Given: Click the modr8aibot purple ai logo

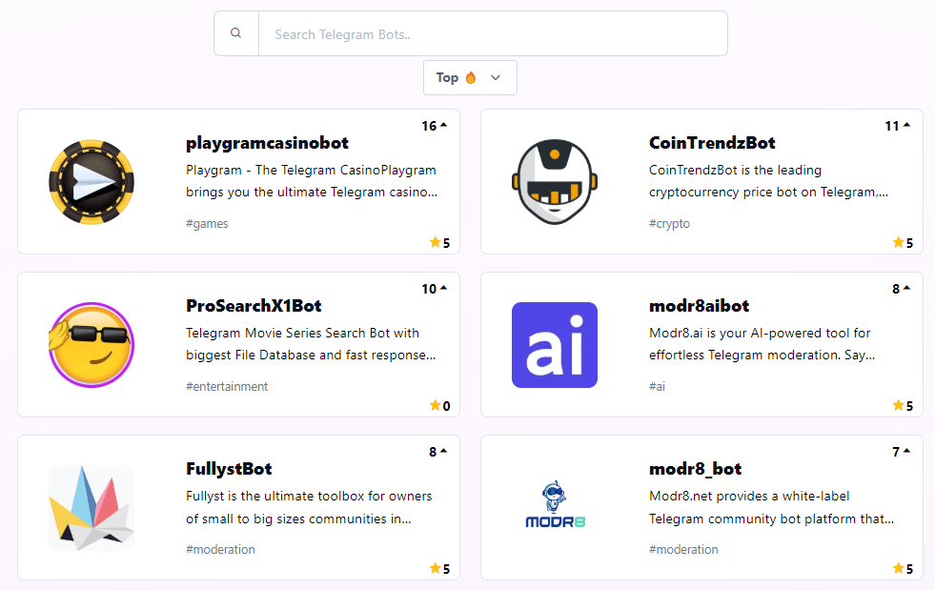Looking at the screenshot, I should coord(555,345).
